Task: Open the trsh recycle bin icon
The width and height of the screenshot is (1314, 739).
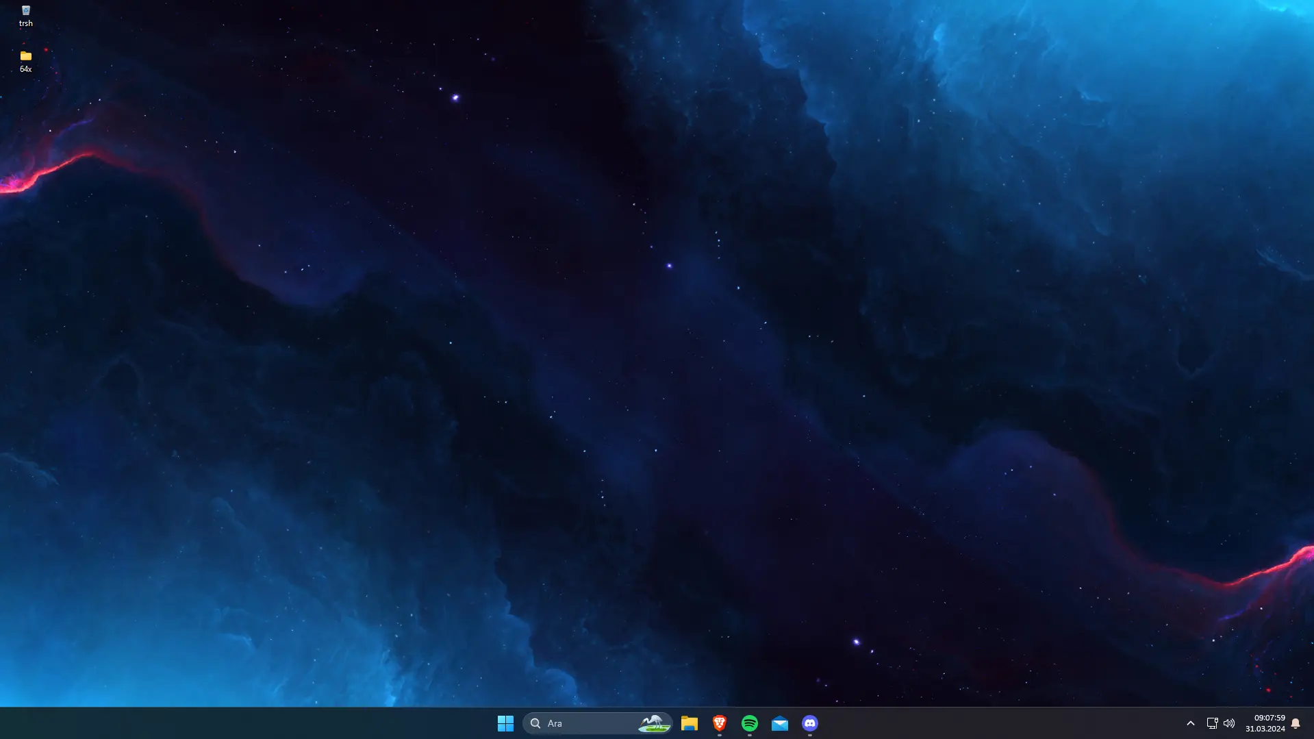Action: pos(25,15)
